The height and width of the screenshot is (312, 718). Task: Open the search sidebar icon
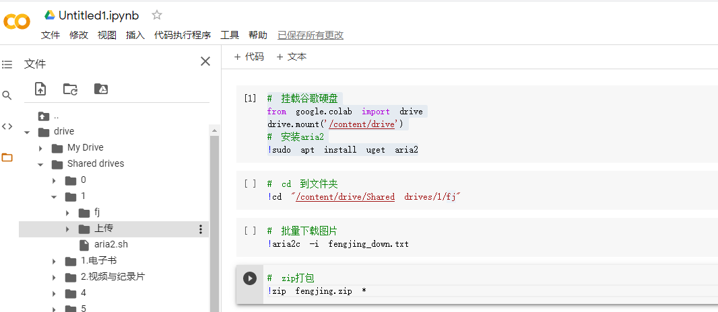click(7, 95)
